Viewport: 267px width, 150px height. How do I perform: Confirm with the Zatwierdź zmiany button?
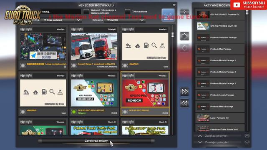96,141
